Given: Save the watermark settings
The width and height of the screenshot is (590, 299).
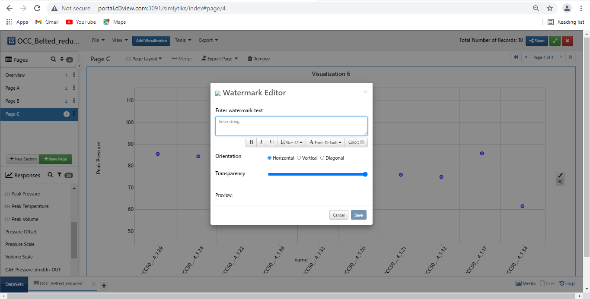Looking at the screenshot, I should click(359, 215).
